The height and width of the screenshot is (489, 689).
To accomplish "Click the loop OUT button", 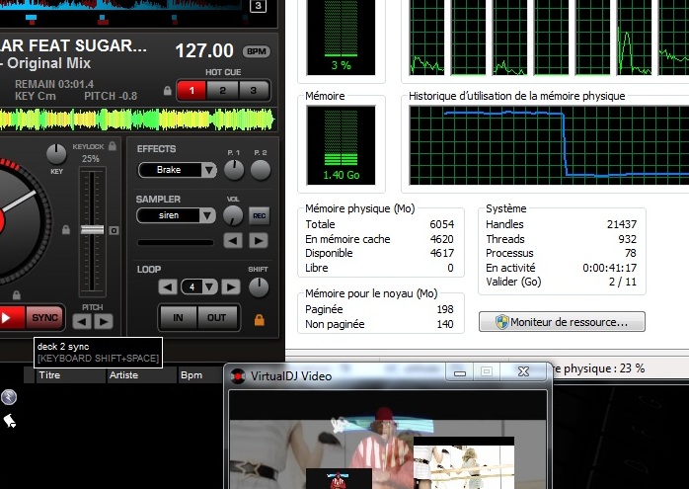I will tap(216, 318).
